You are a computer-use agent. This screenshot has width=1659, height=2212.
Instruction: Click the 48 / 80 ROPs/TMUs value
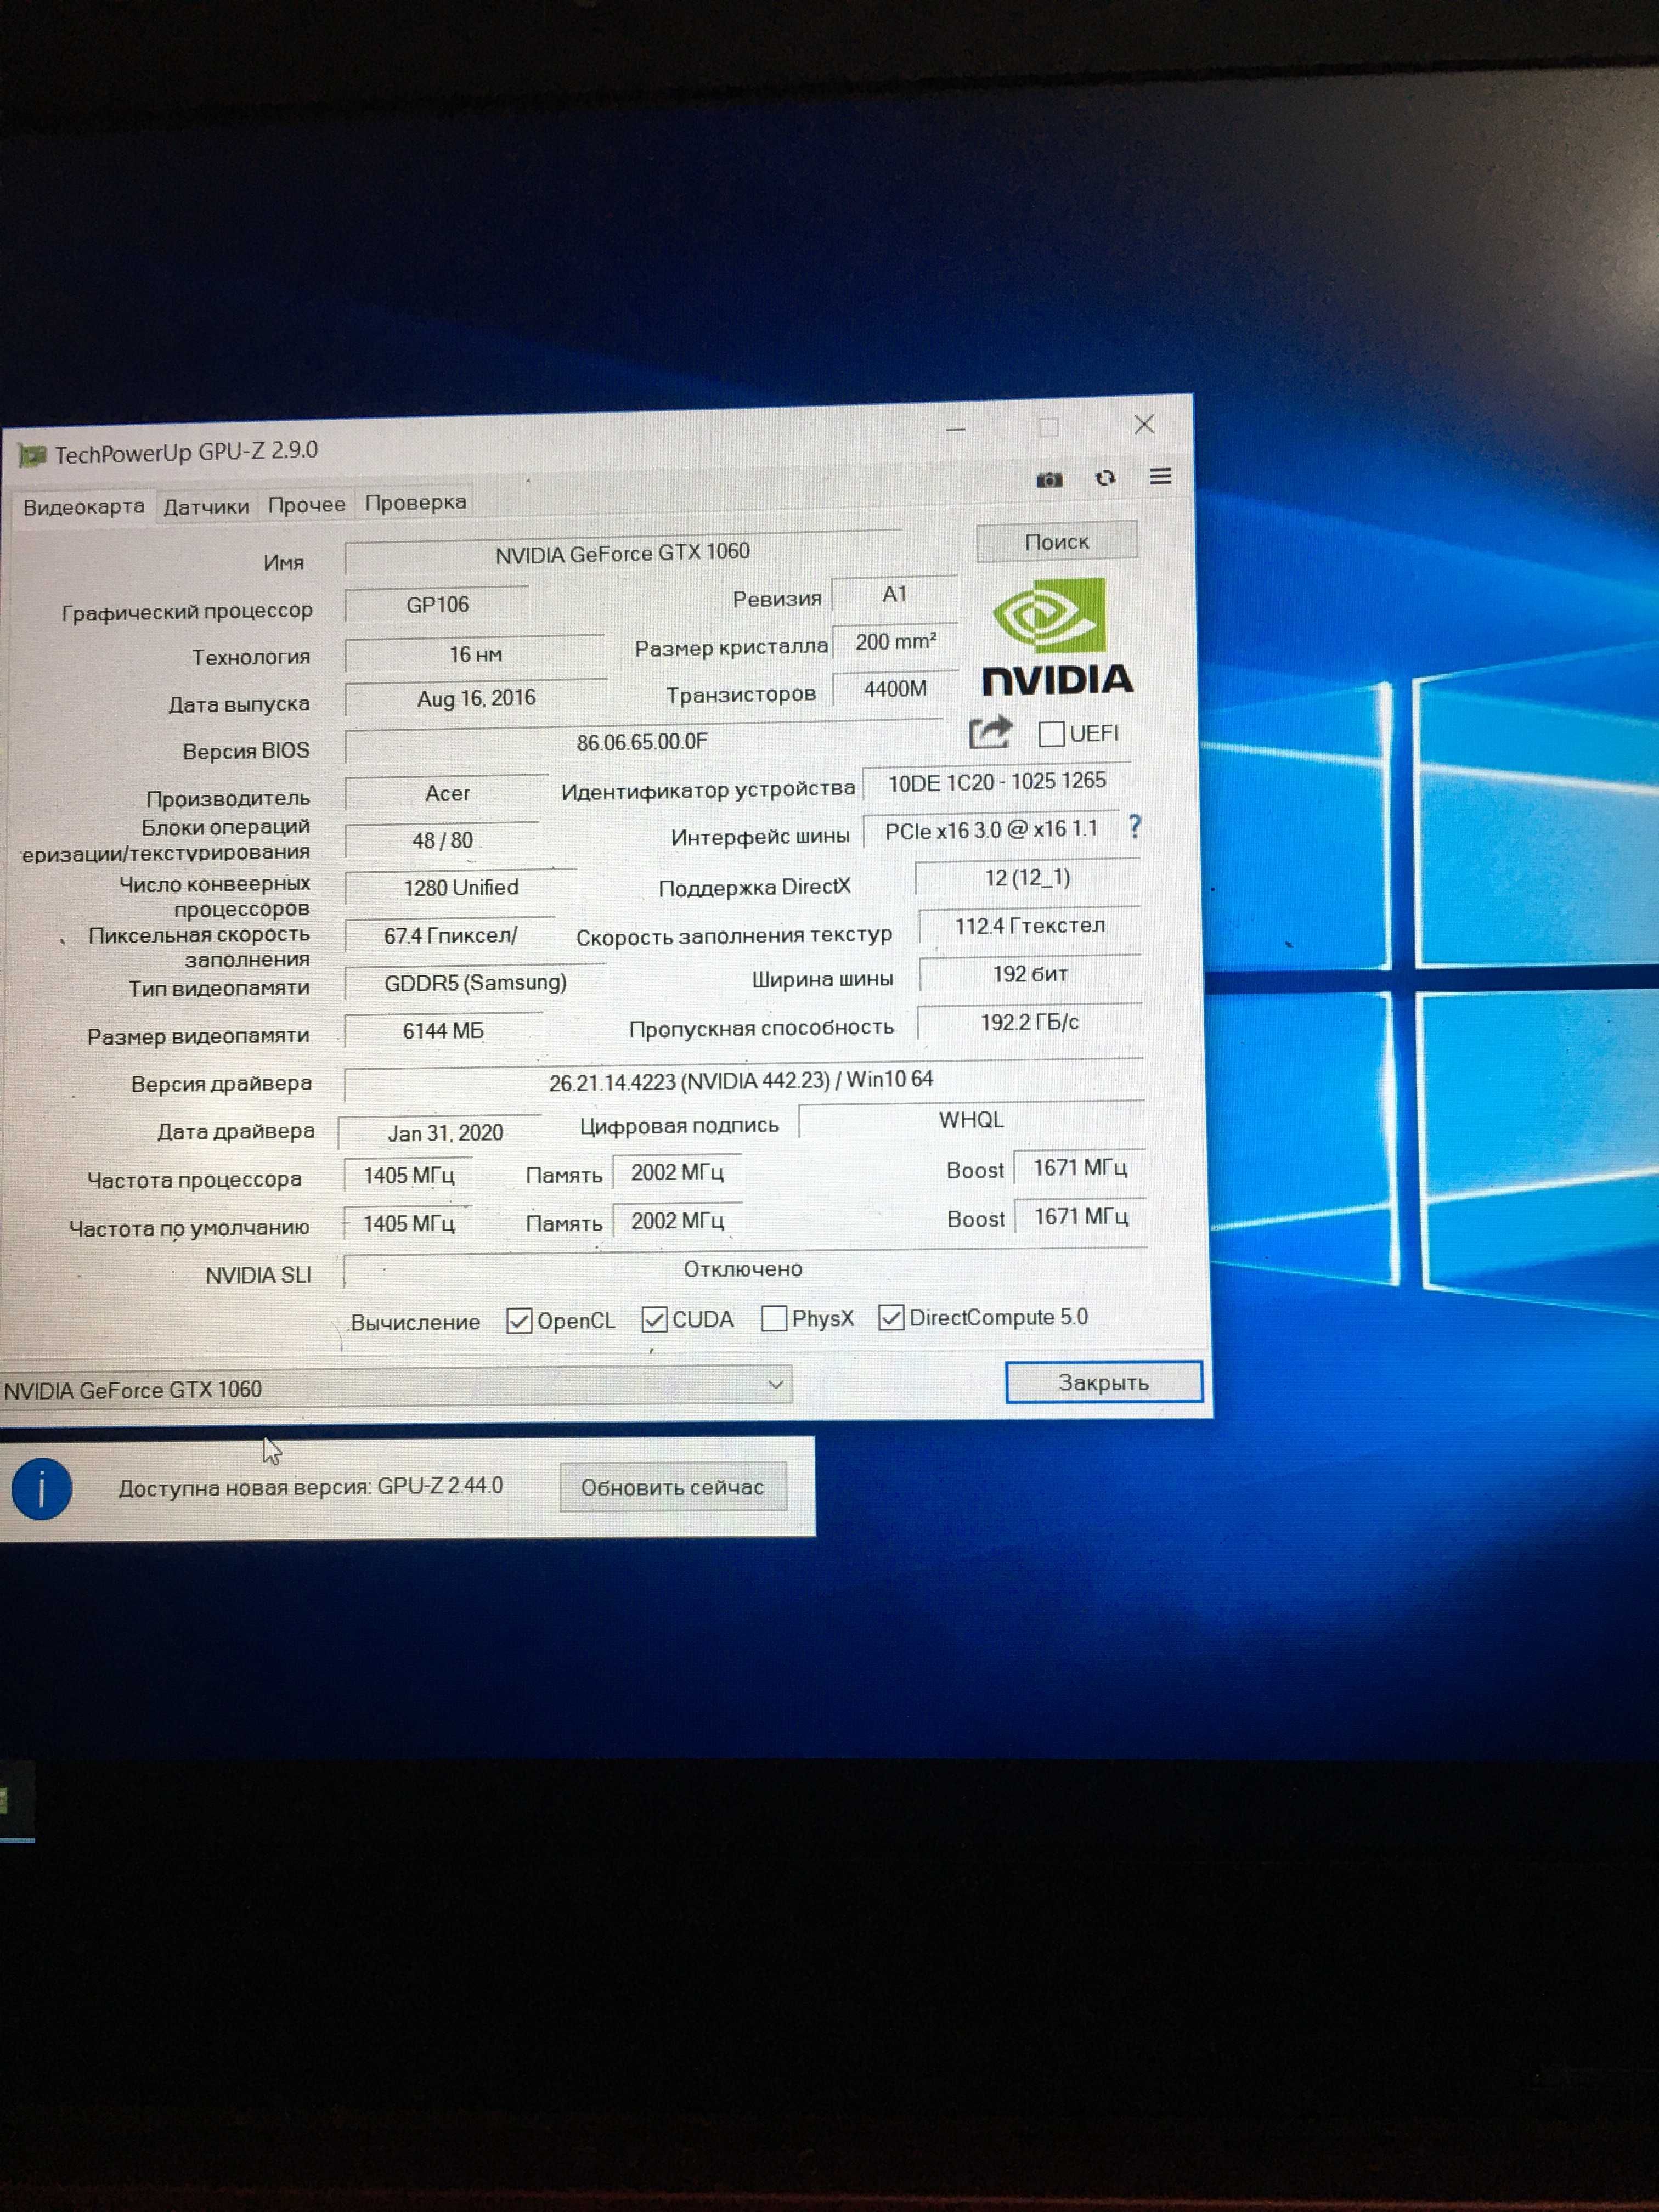(442, 841)
